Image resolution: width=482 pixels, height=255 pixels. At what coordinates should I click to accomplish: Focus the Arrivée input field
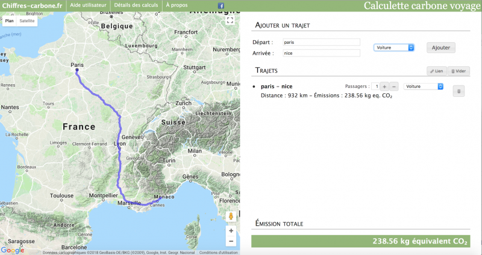321,53
